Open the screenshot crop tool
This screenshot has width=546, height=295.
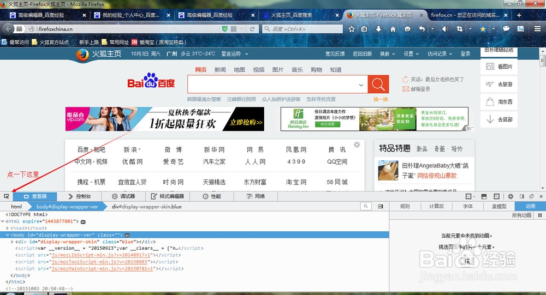460,29
